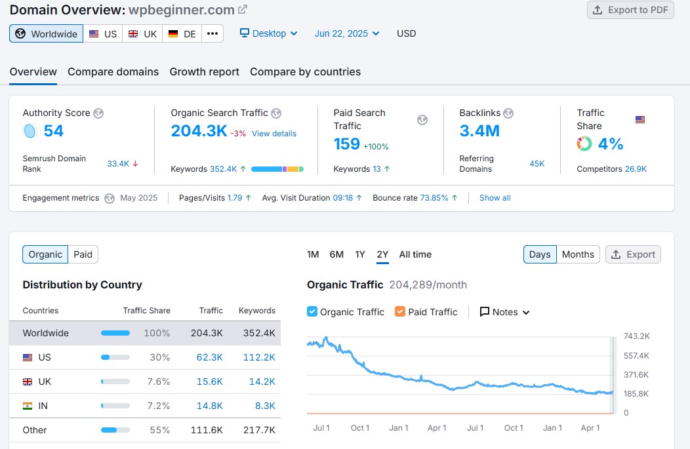The width and height of the screenshot is (690, 449).
Task: Click the keyword position distribution bar
Action: coord(277,169)
